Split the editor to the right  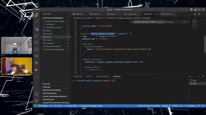click(199, 14)
